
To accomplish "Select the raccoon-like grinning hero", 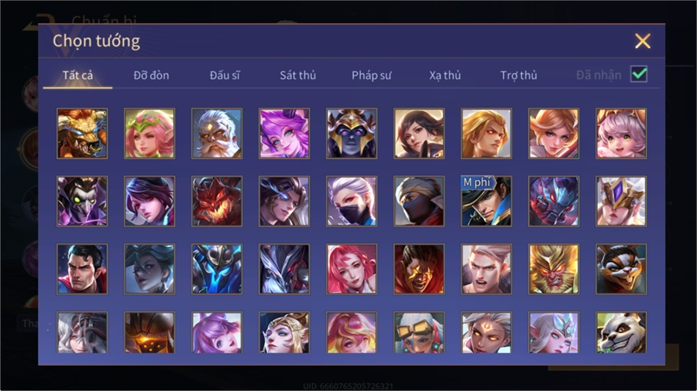I will point(621,269).
